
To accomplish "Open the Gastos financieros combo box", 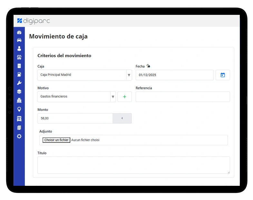I will [76, 96].
